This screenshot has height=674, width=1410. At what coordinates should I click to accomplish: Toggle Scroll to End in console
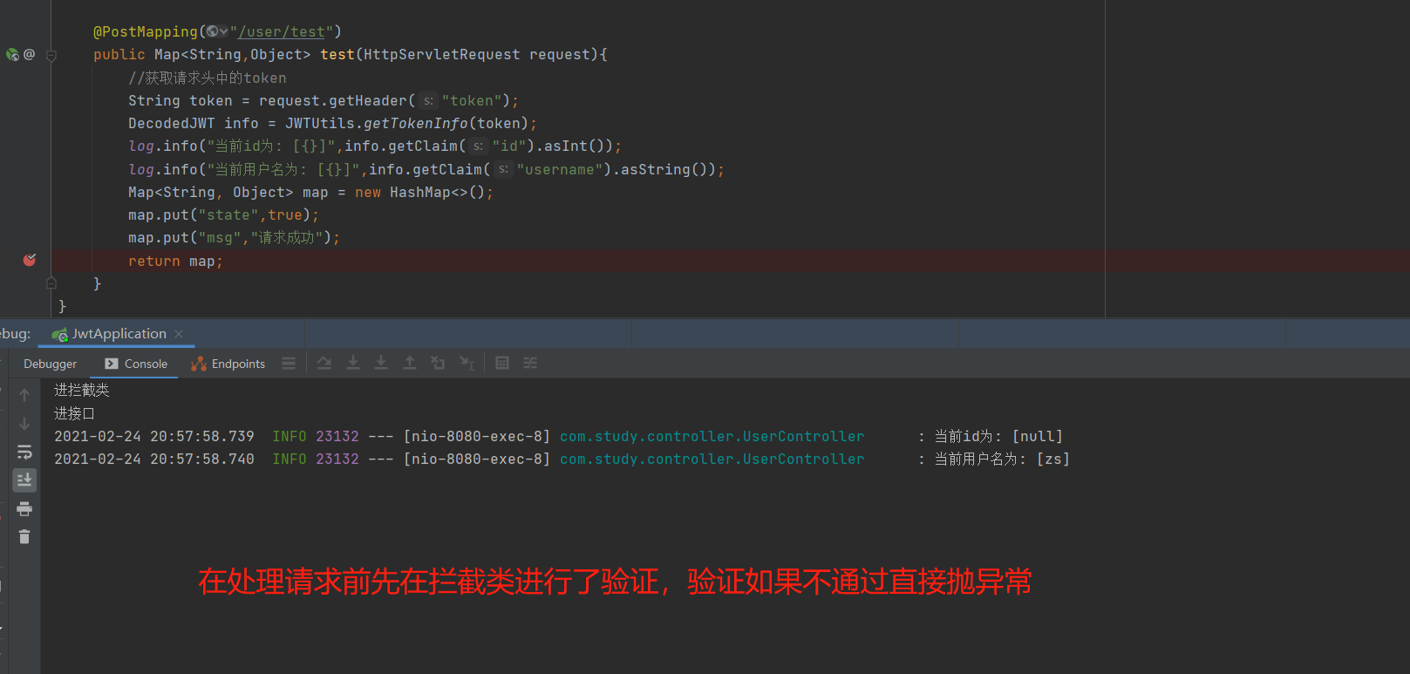24,480
